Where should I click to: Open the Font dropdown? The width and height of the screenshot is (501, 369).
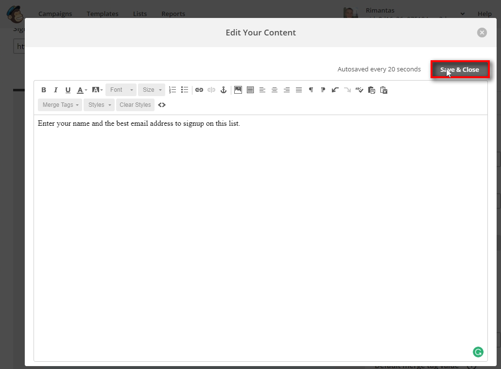121,90
